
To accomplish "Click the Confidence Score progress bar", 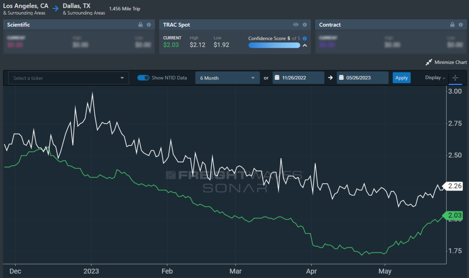I will click(x=274, y=45).
